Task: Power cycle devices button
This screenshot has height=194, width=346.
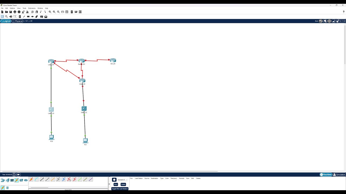Action: point(14,175)
